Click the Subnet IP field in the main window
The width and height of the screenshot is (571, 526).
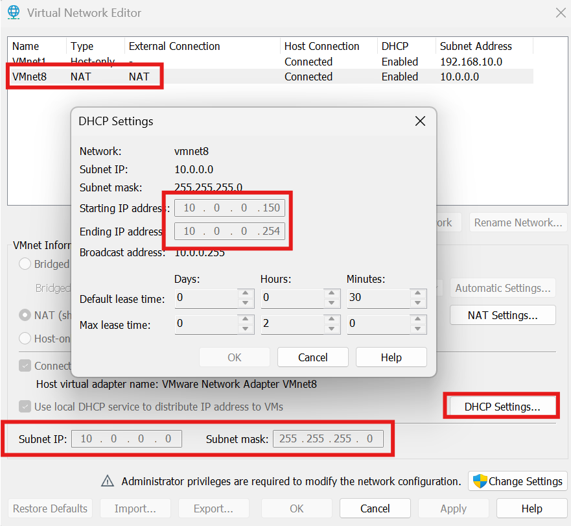(x=126, y=438)
